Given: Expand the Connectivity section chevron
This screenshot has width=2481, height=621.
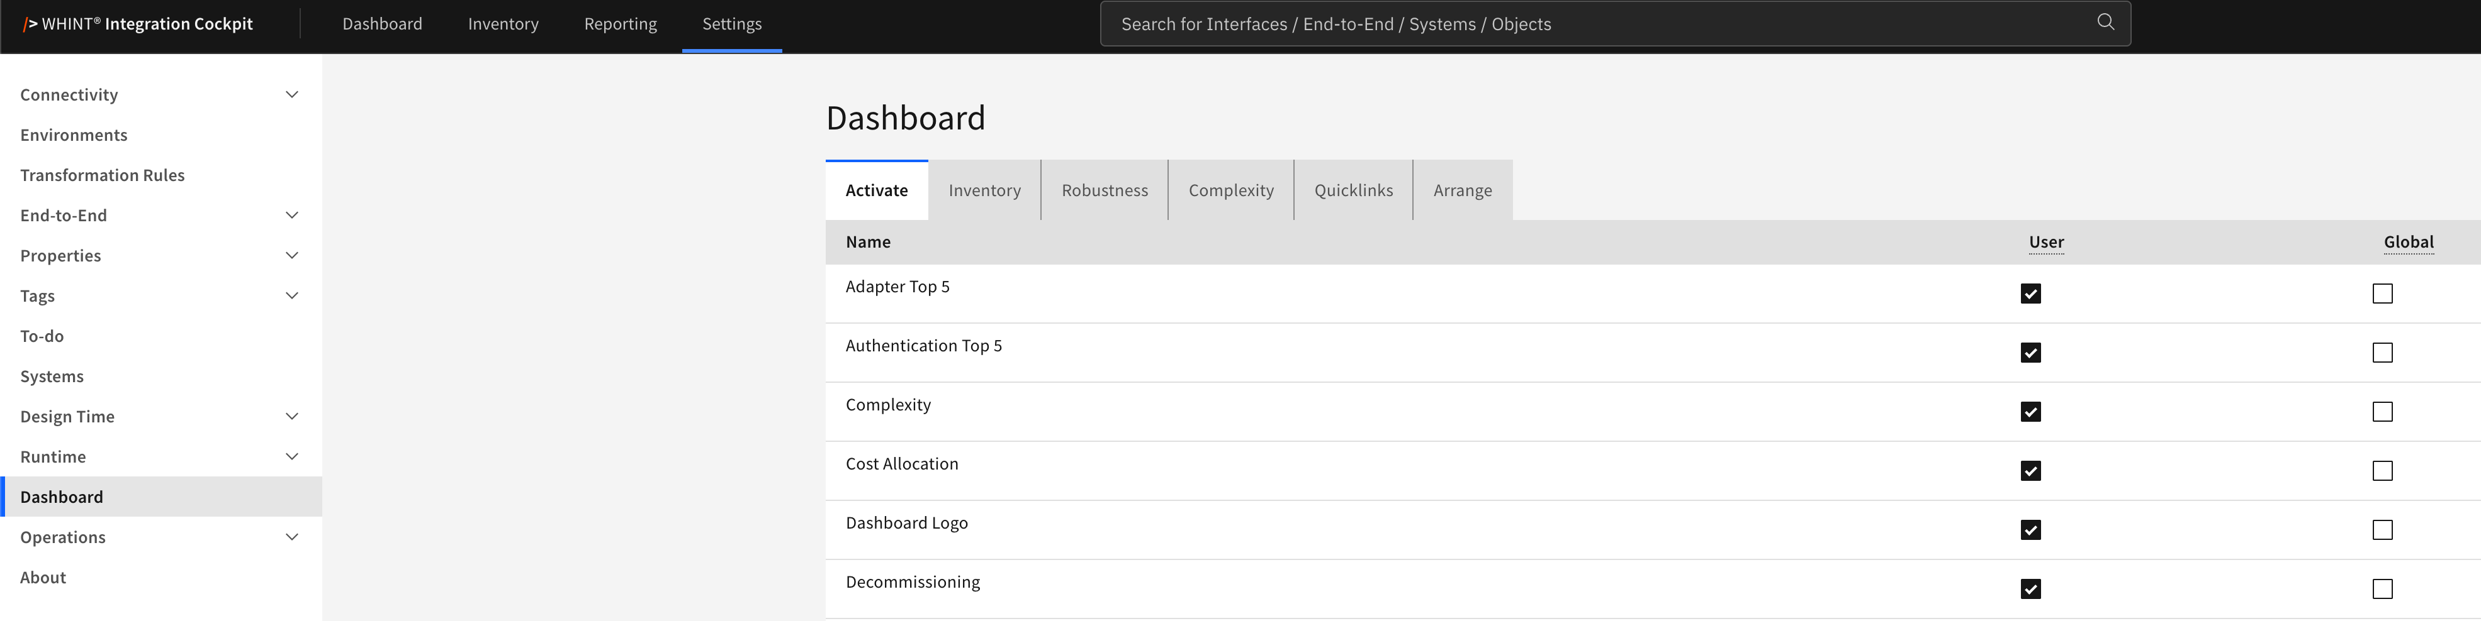Looking at the screenshot, I should [x=292, y=94].
